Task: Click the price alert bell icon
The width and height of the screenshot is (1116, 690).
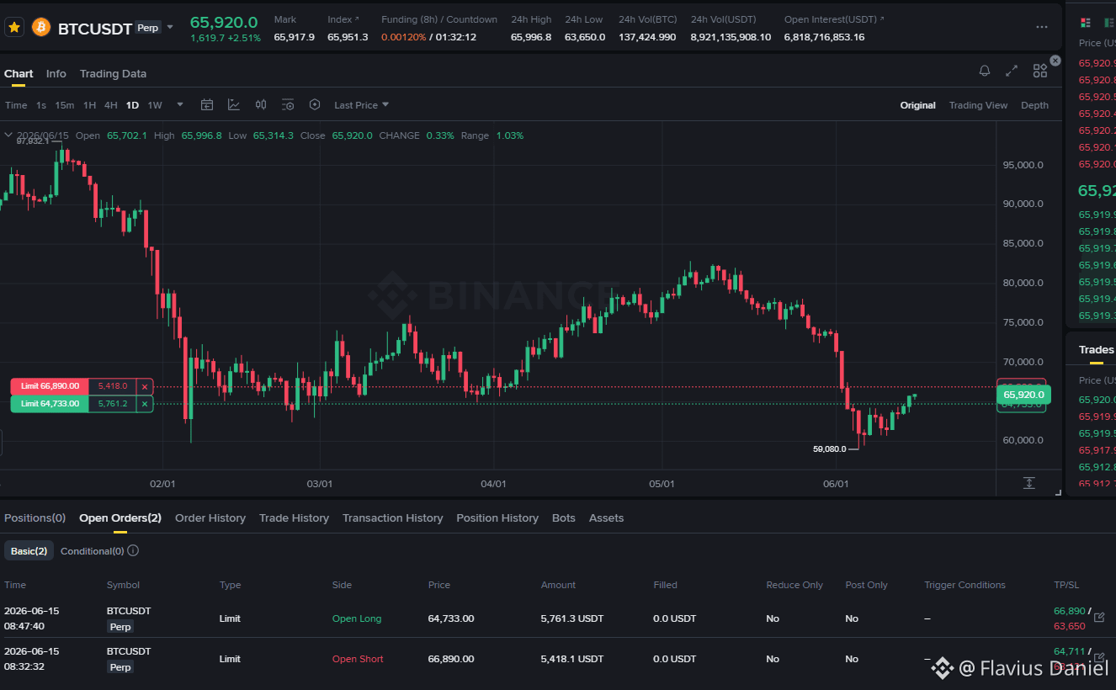Action: [985, 72]
